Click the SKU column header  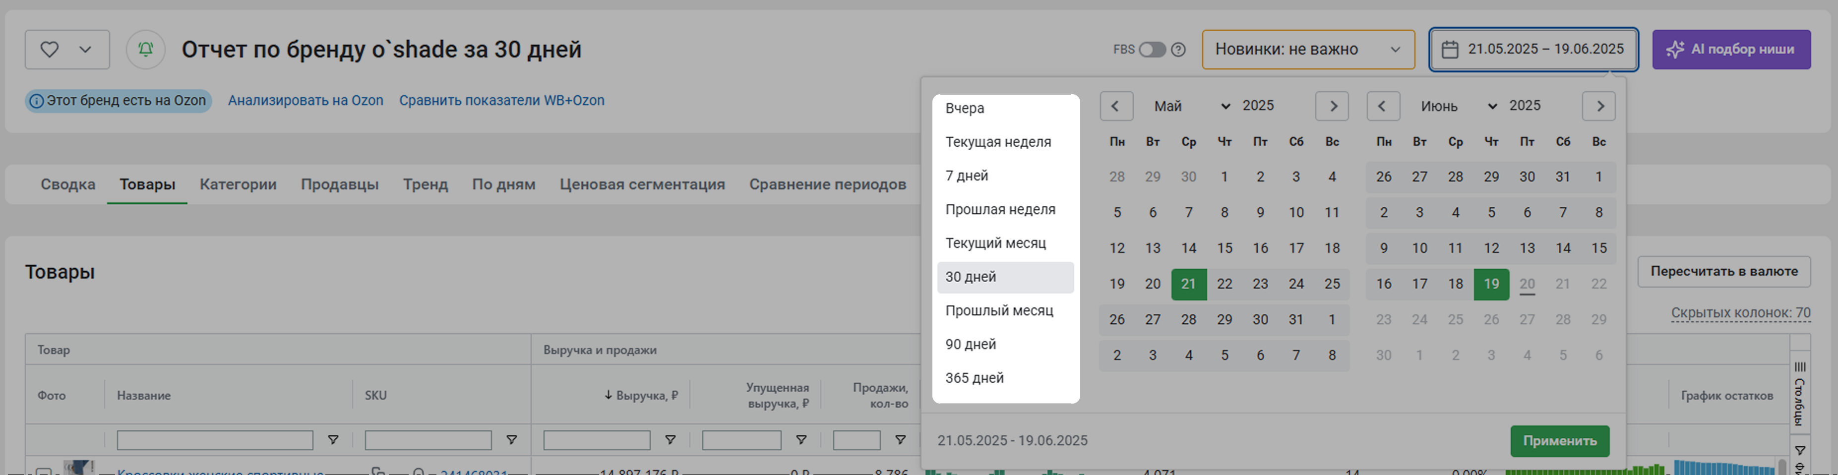(x=376, y=395)
